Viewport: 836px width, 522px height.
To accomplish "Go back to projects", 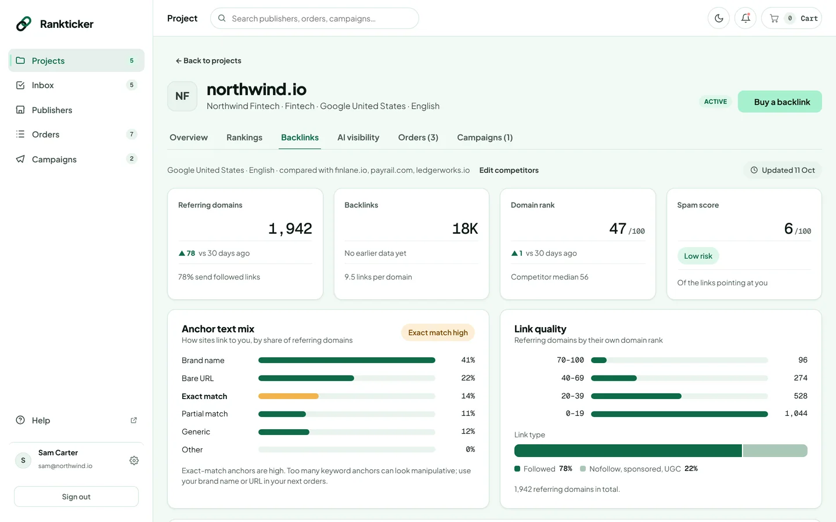I will pos(208,60).
